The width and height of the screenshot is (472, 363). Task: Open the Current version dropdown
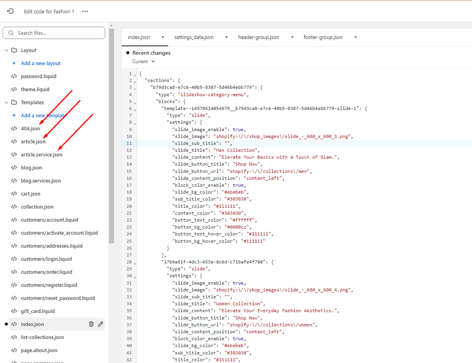pyautogui.click(x=144, y=61)
